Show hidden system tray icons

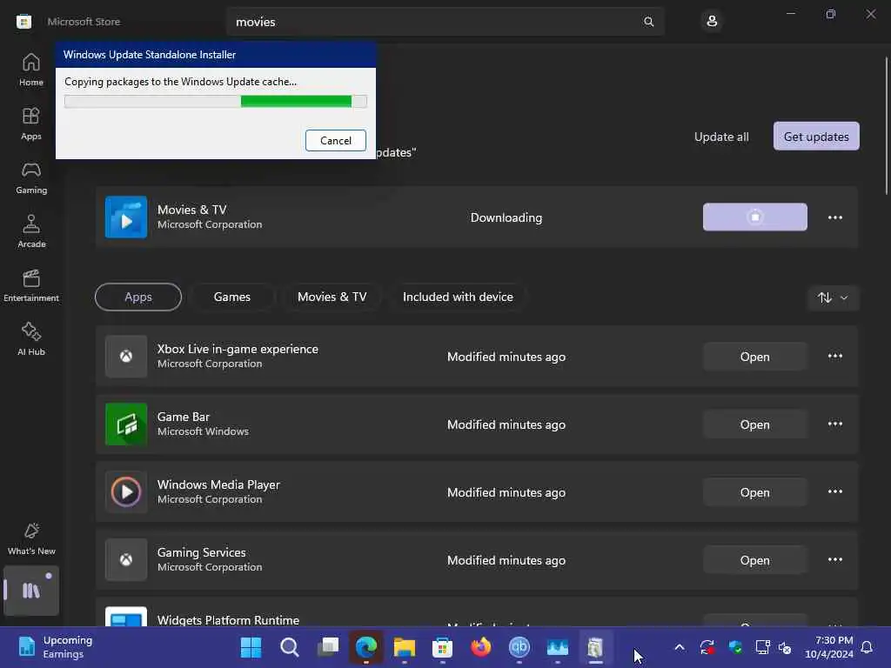click(x=679, y=647)
